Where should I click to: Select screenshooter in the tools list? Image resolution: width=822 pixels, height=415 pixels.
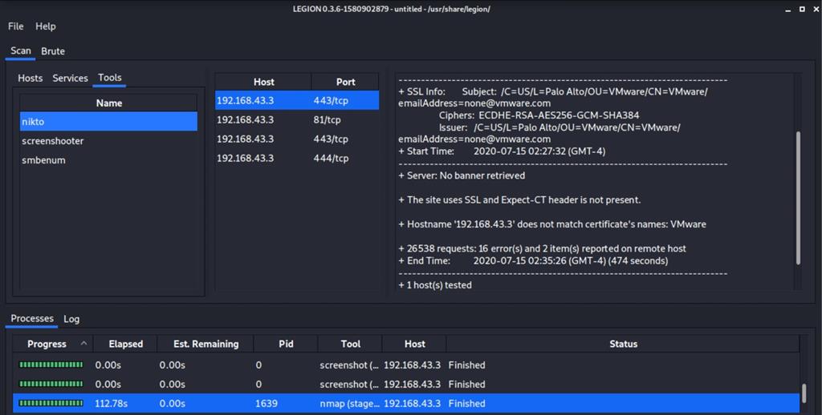108,141
